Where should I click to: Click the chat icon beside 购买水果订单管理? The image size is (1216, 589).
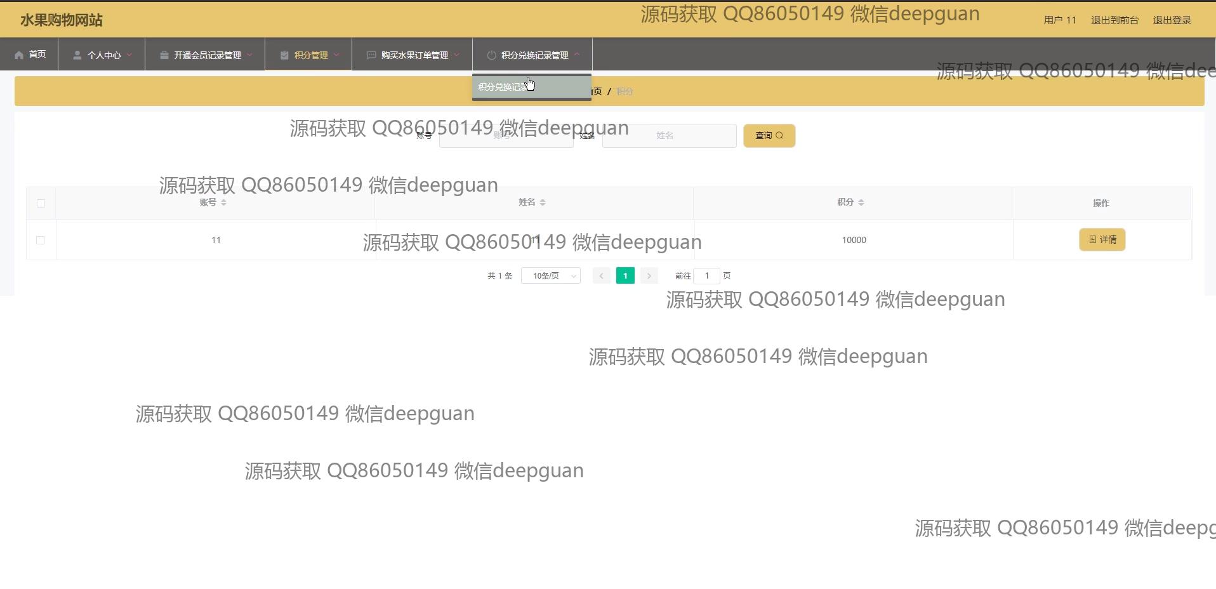[x=371, y=55]
